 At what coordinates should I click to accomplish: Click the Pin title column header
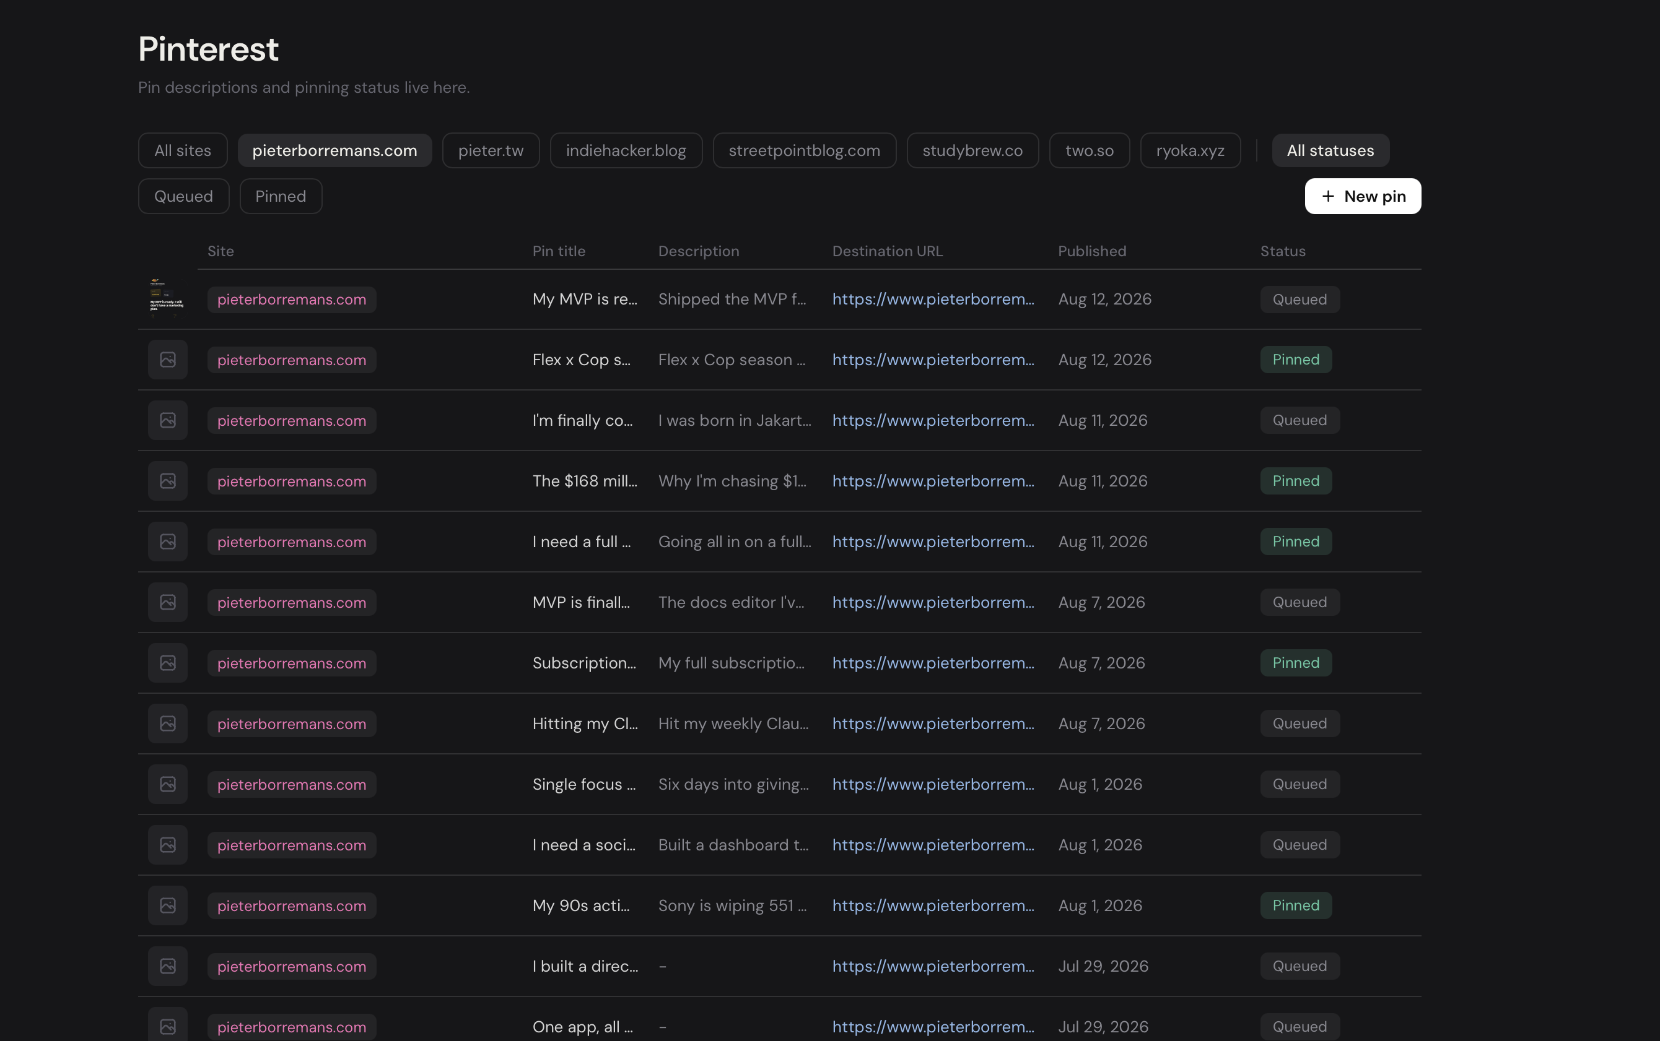tap(559, 251)
